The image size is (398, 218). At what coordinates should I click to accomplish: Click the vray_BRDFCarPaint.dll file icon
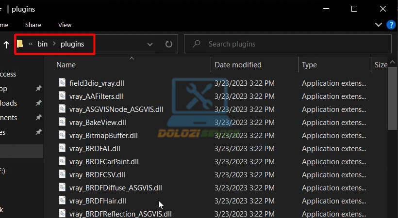(62, 161)
